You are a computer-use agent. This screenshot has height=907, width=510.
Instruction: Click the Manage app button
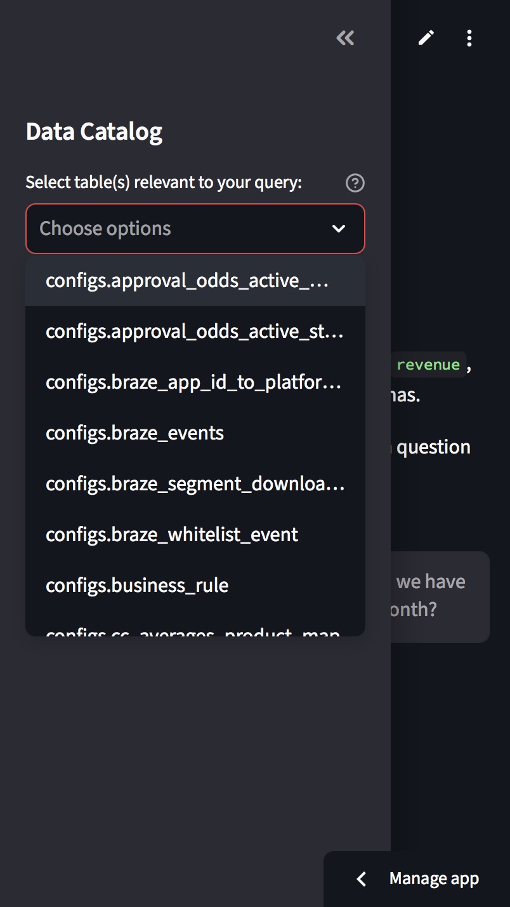point(435,879)
